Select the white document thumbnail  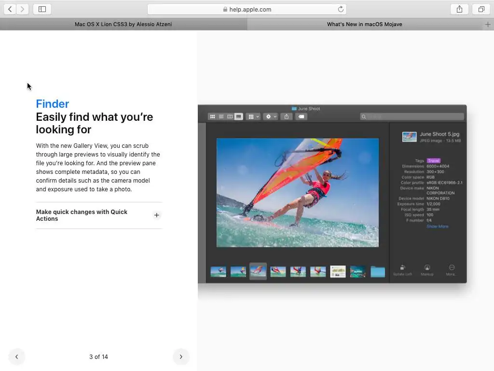[x=338, y=271]
